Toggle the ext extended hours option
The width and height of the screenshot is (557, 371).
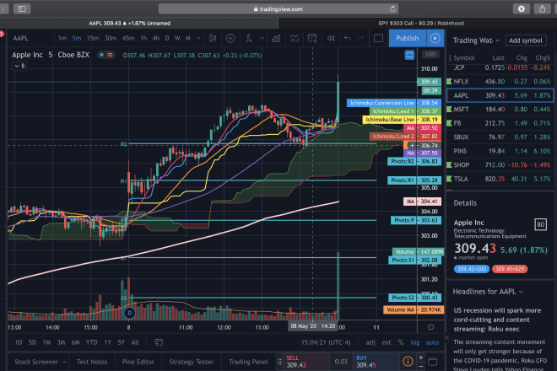387,342
